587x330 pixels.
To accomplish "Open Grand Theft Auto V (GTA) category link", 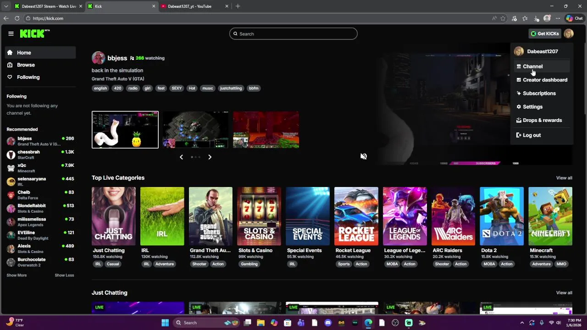I will coord(118,79).
